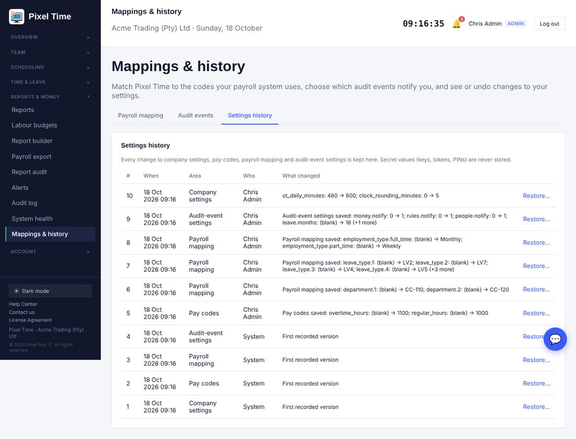Expand the Overview sidebar section

(x=50, y=37)
